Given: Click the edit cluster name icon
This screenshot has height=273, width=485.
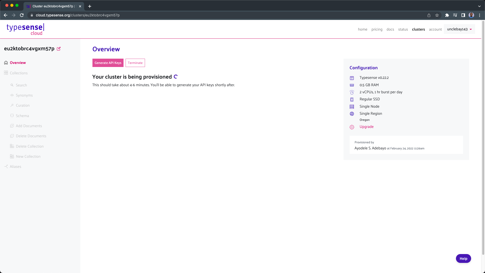Looking at the screenshot, I should (59, 49).
